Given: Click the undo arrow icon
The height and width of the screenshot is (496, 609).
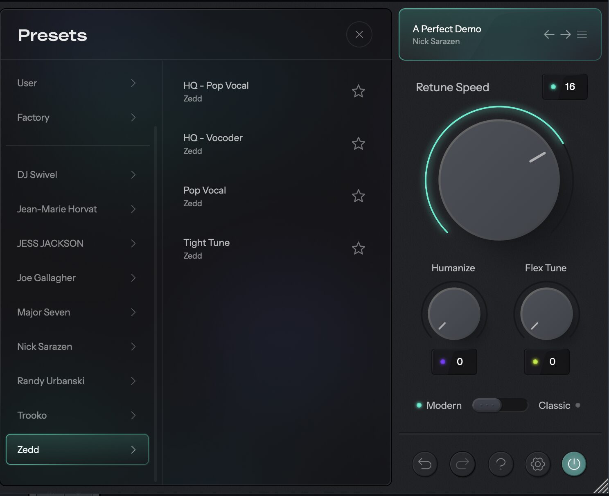Looking at the screenshot, I should pyautogui.click(x=425, y=464).
